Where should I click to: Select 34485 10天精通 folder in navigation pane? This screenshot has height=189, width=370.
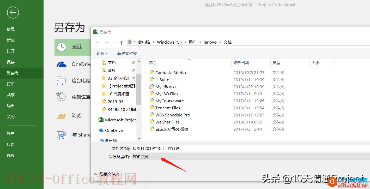[x=119, y=109]
